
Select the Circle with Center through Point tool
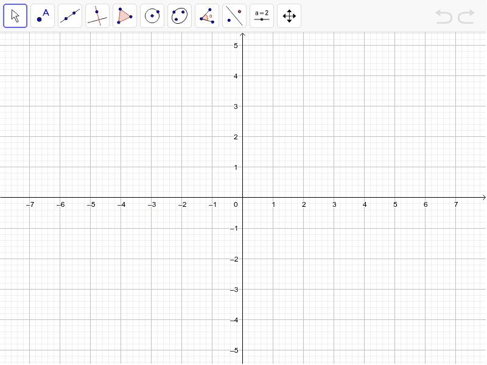pos(152,15)
